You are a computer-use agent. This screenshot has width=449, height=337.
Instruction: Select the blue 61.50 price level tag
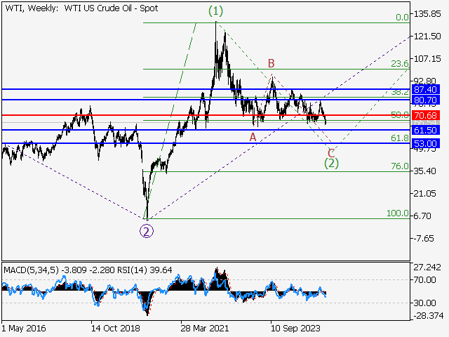(x=426, y=131)
